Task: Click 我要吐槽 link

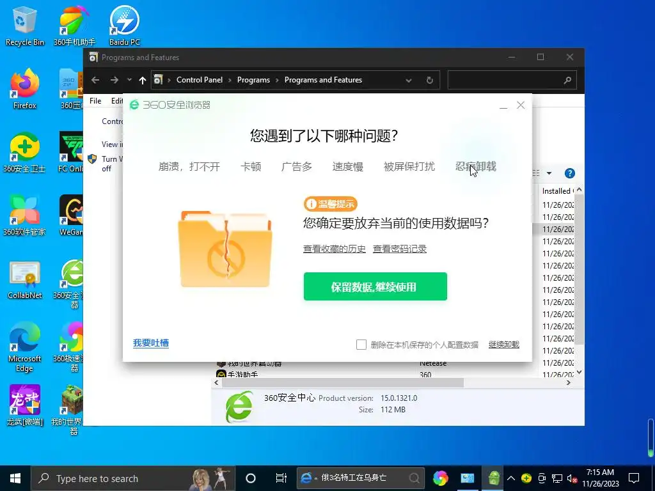Action: click(x=151, y=343)
